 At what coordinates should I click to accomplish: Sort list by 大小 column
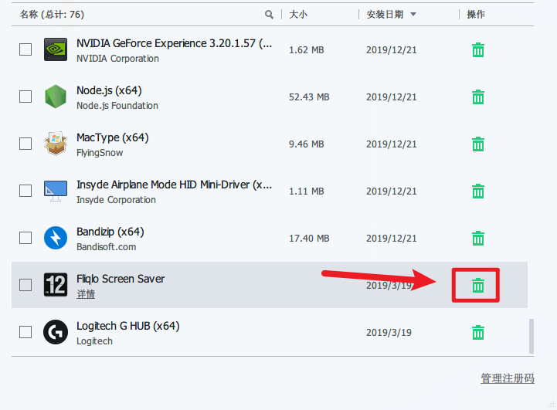click(298, 15)
